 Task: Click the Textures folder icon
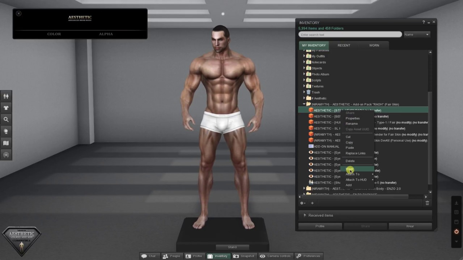point(309,86)
